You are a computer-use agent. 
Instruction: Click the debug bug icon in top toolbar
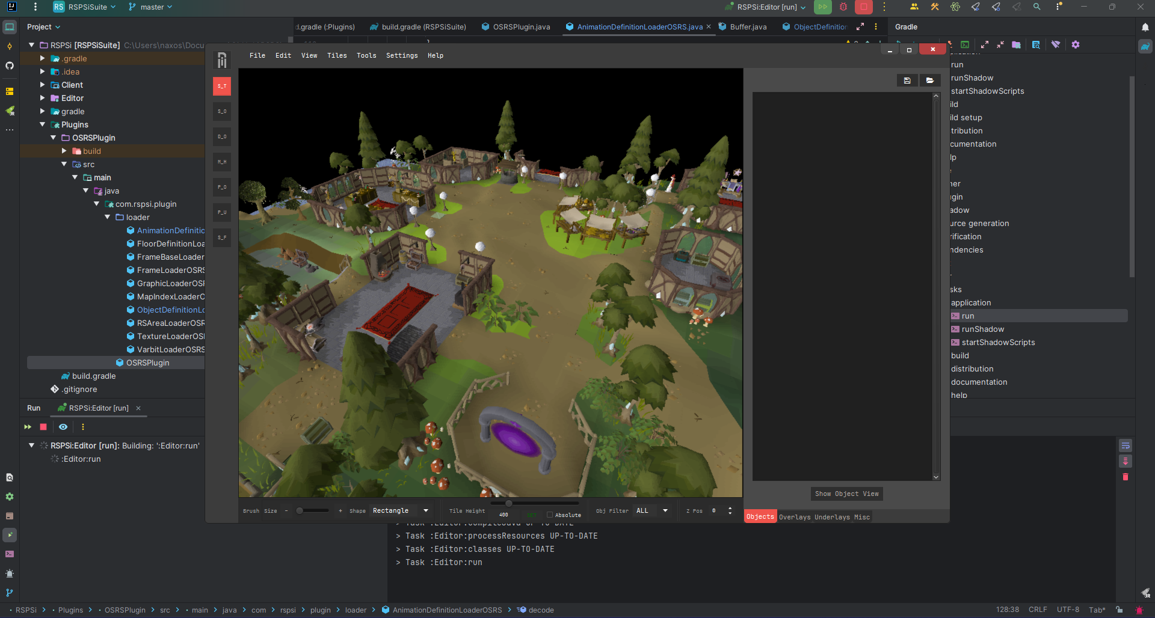click(x=843, y=7)
